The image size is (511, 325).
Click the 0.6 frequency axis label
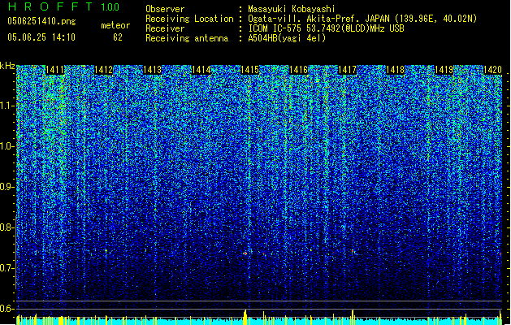pos(7,309)
